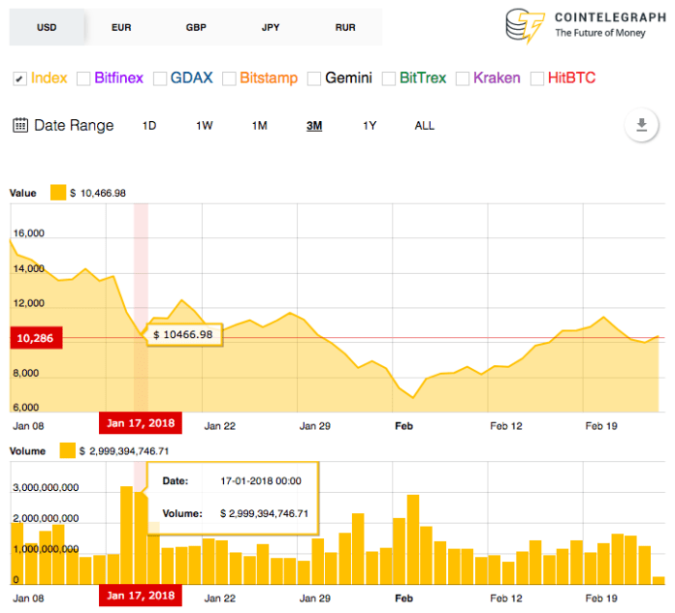
Task: Open the JPY currency tab
Action: click(x=271, y=27)
